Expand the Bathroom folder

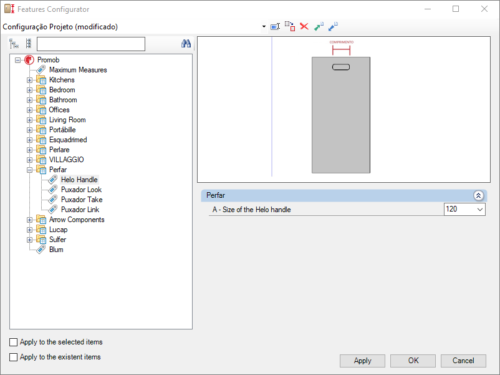30,100
